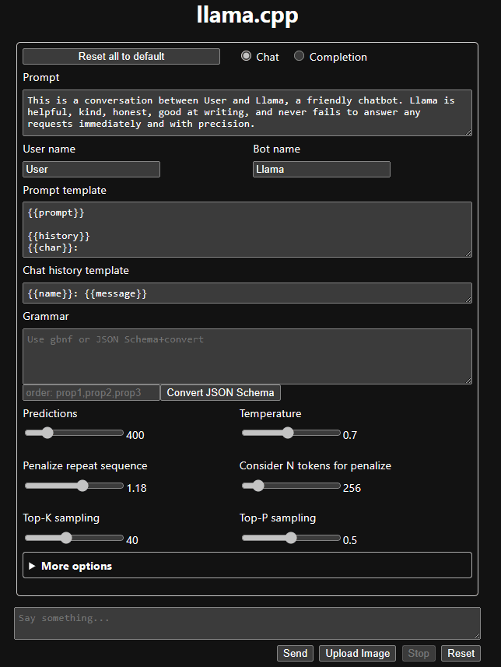Click the Prompt template label
The width and height of the screenshot is (501, 667).
pyautogui.click(x=65, y=190)
